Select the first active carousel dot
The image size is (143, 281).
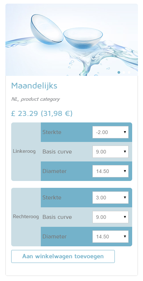click(119, 72)
